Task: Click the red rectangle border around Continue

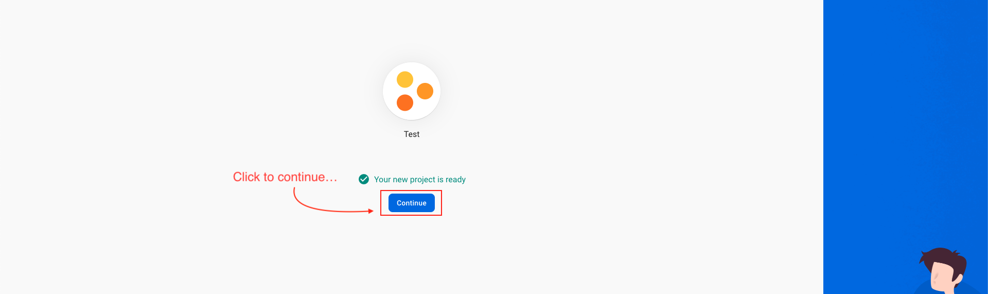Action: tap(411, 191)
